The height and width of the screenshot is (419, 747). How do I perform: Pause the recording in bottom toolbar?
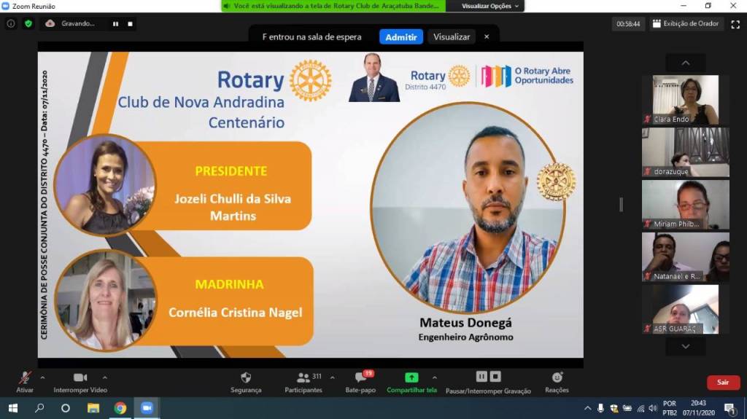click(x=481, y=377)
